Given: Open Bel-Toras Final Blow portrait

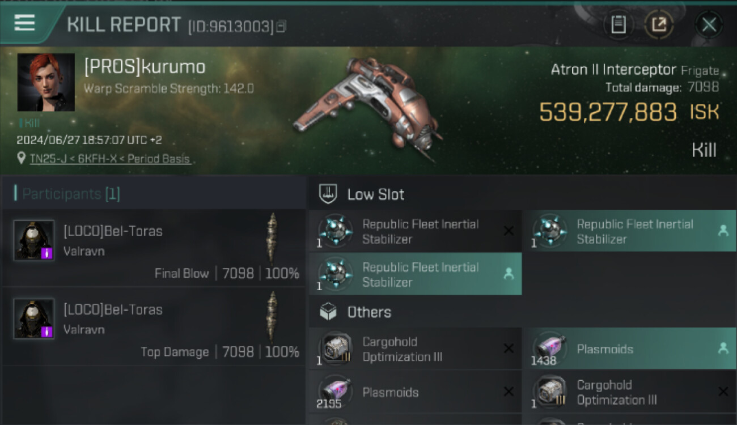Looking at the screenshot, I should click(x=34, y=240).
